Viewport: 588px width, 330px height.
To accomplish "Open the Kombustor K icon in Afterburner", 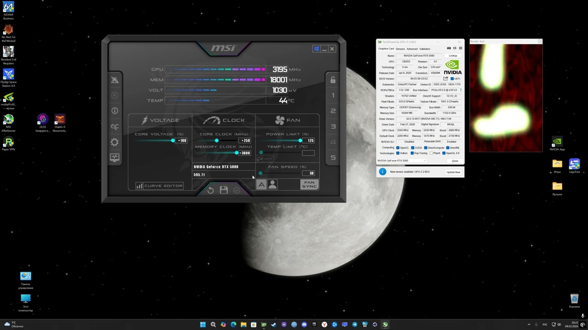I will (114, 95).
